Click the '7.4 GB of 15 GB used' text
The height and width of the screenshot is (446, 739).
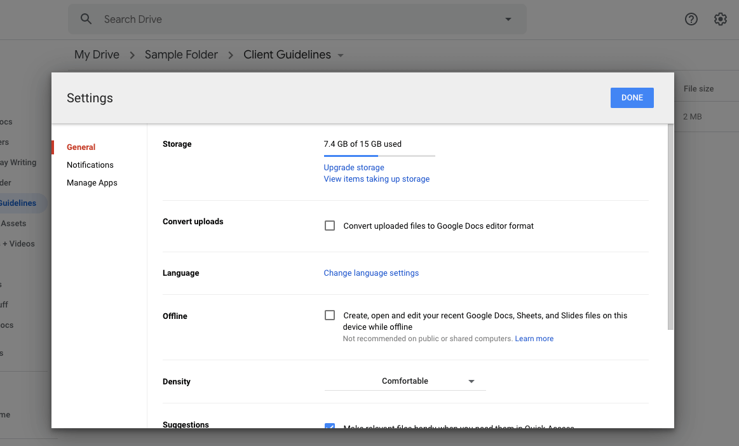pos(362,144)
